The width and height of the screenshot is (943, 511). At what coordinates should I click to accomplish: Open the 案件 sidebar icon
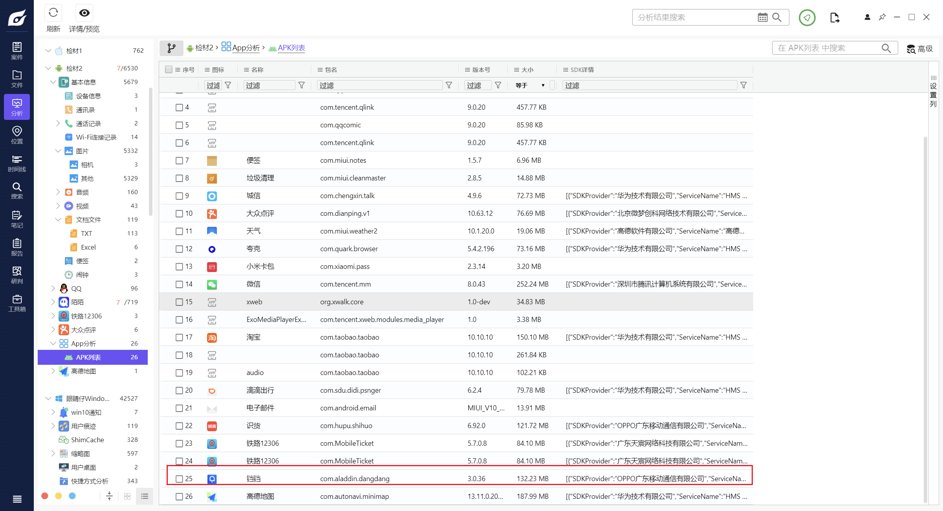coord(17,51)
